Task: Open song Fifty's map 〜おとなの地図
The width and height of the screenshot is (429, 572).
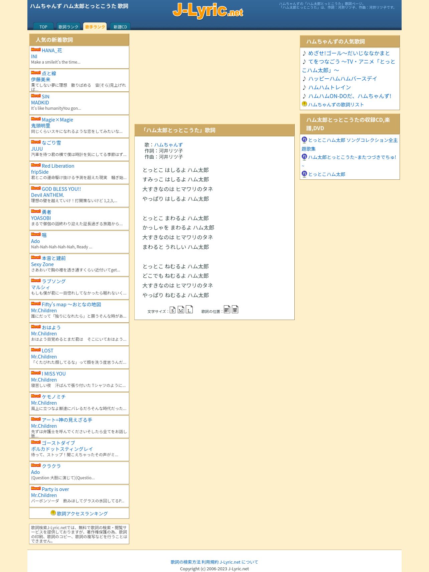Action: click(71, 305)
